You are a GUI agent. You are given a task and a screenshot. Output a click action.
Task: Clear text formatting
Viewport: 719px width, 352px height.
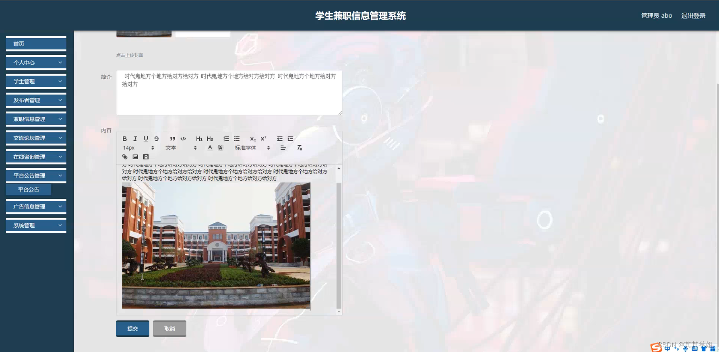point(300,148)
